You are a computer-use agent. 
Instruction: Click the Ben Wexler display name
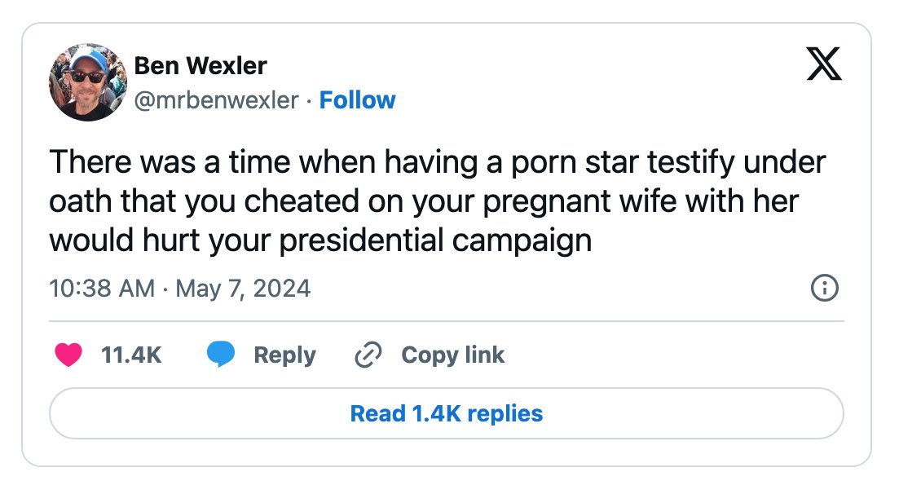click(201, 65)
